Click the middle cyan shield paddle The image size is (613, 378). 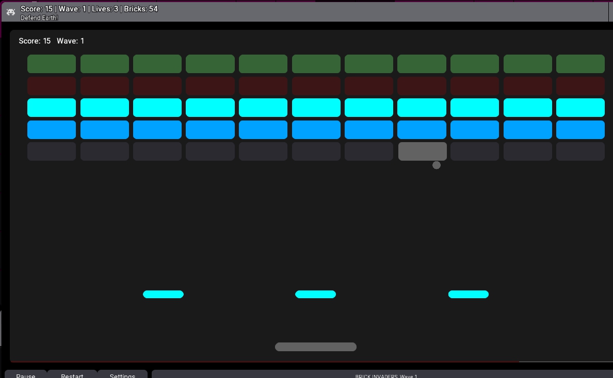[x=316, y=294]
